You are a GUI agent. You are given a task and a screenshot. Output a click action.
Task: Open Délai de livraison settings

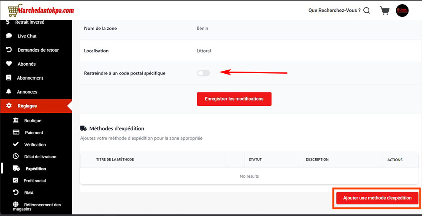tap(40, 157)
